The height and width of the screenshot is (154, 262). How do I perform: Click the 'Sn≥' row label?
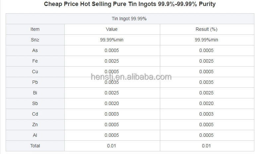[35, 40]
